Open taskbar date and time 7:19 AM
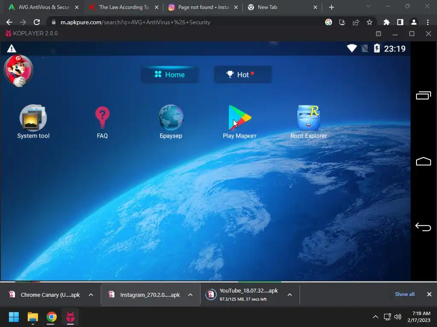The image size is (437, 327). point(419,317)
